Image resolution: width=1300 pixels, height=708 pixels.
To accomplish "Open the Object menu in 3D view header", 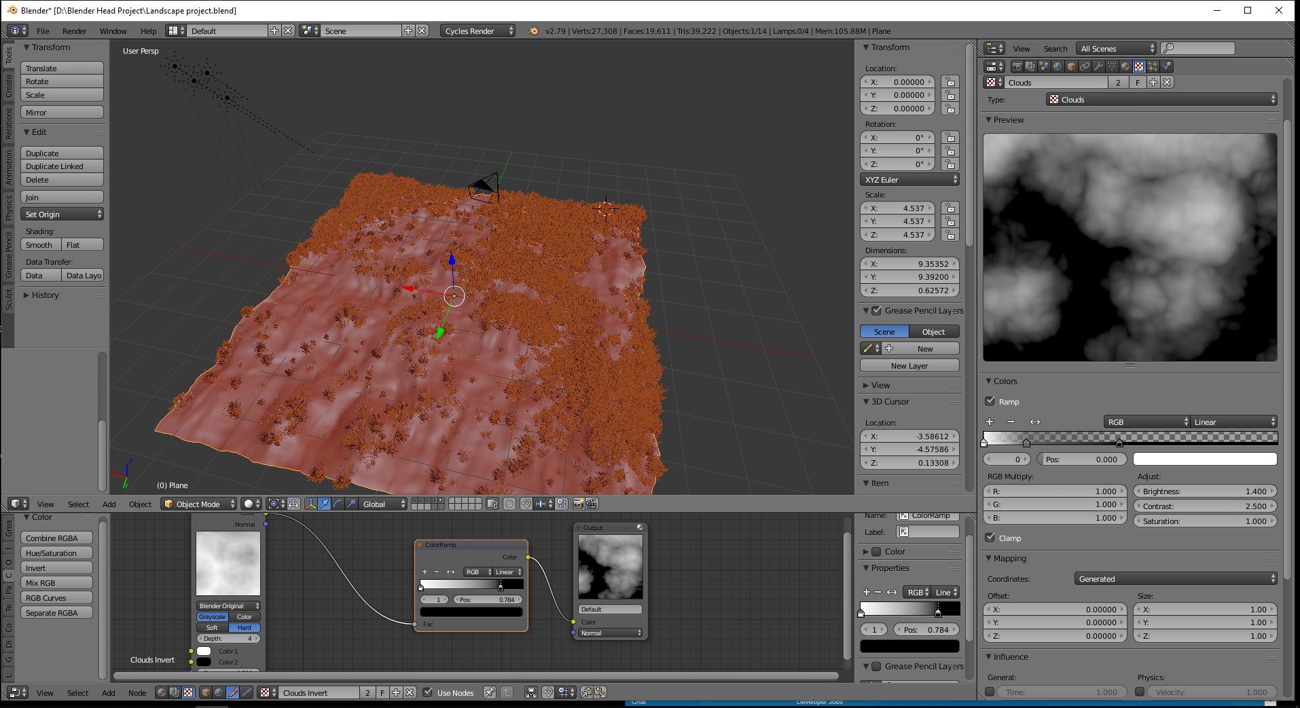I will point(140,504).
